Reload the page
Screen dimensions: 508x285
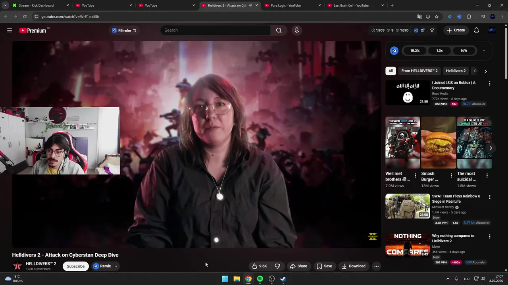pyautogui.click(x=25, y=17)
